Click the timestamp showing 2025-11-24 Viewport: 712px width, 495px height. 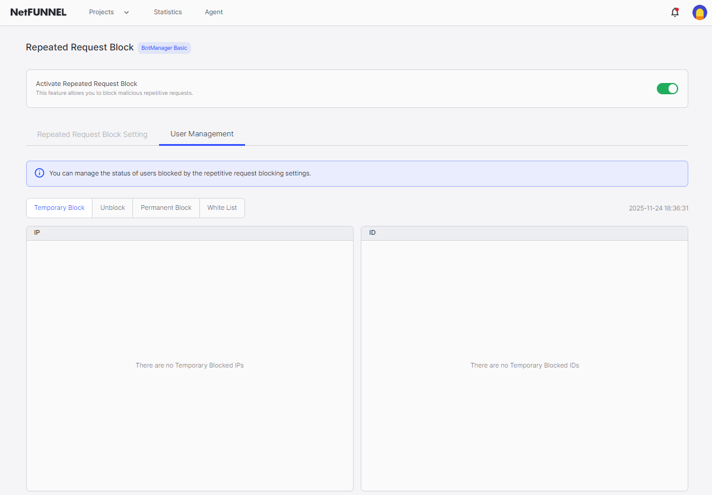coord(659,208)
